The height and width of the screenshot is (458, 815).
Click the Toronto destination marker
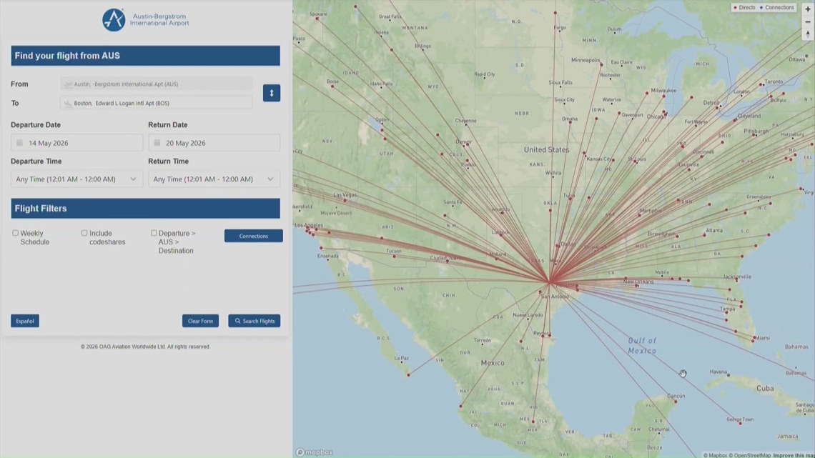point(761,84)
